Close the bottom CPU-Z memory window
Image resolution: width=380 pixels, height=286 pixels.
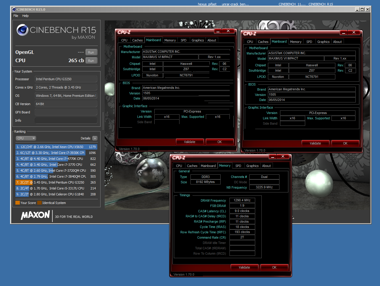coord(283,156)
